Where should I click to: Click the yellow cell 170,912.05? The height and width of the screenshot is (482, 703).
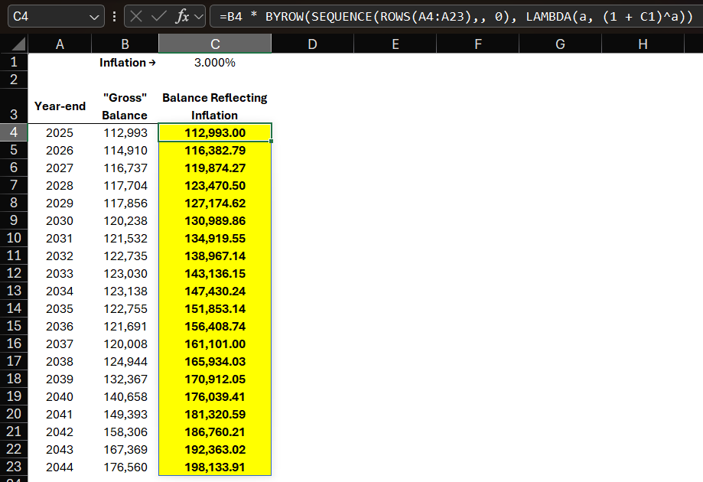tap(215, 379)
